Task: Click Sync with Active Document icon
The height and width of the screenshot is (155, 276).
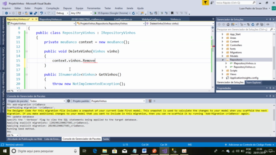Action: pos(248,25)
